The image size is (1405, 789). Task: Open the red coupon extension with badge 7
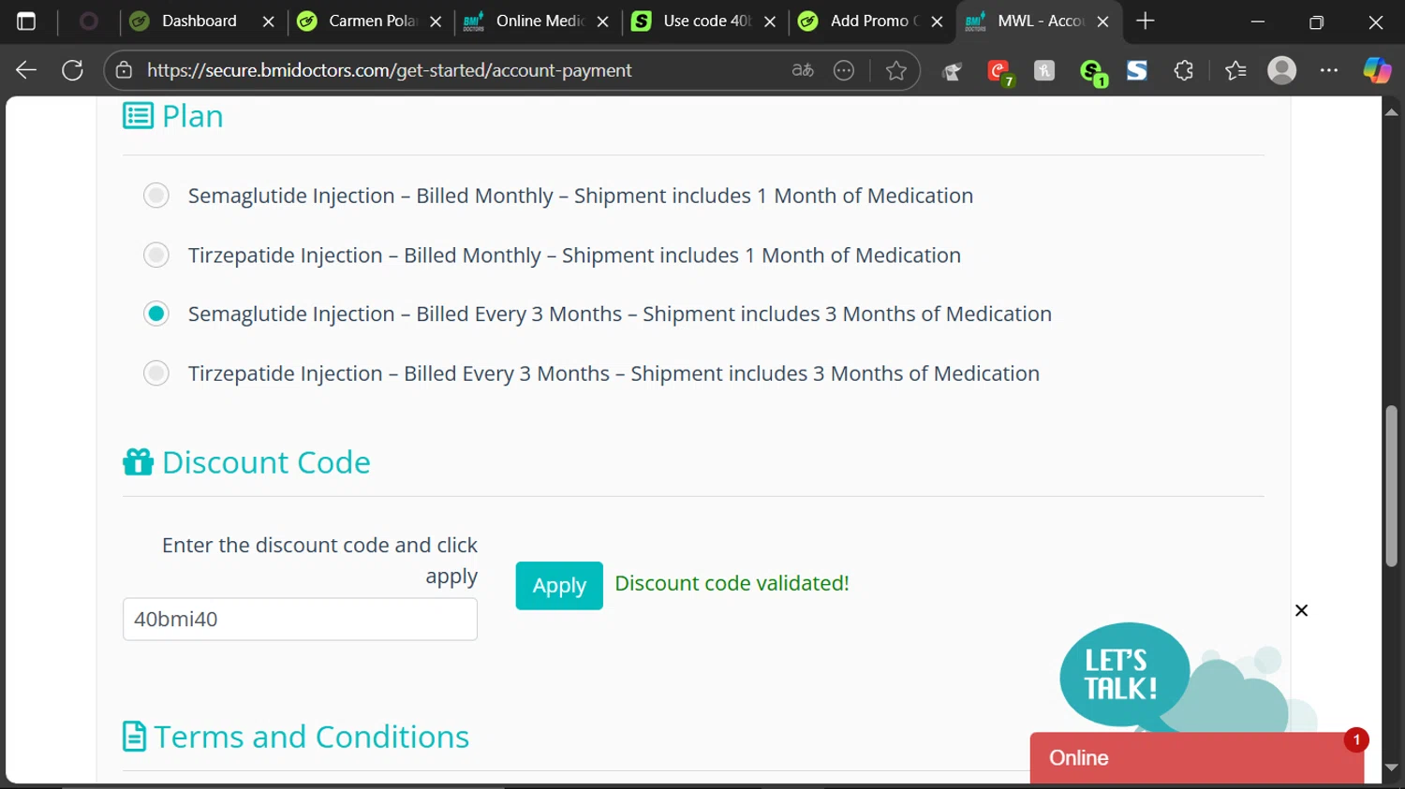999,72
